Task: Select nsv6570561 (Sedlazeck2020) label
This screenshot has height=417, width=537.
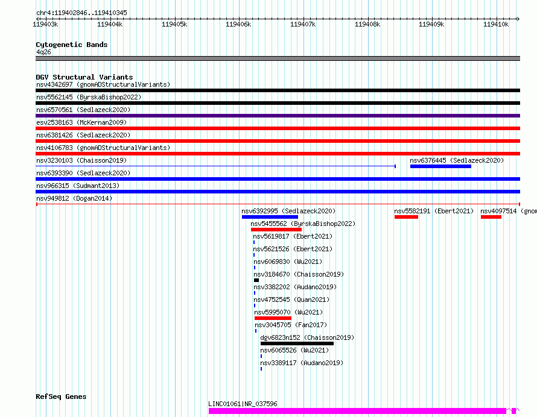Action: tap(83, 110)
